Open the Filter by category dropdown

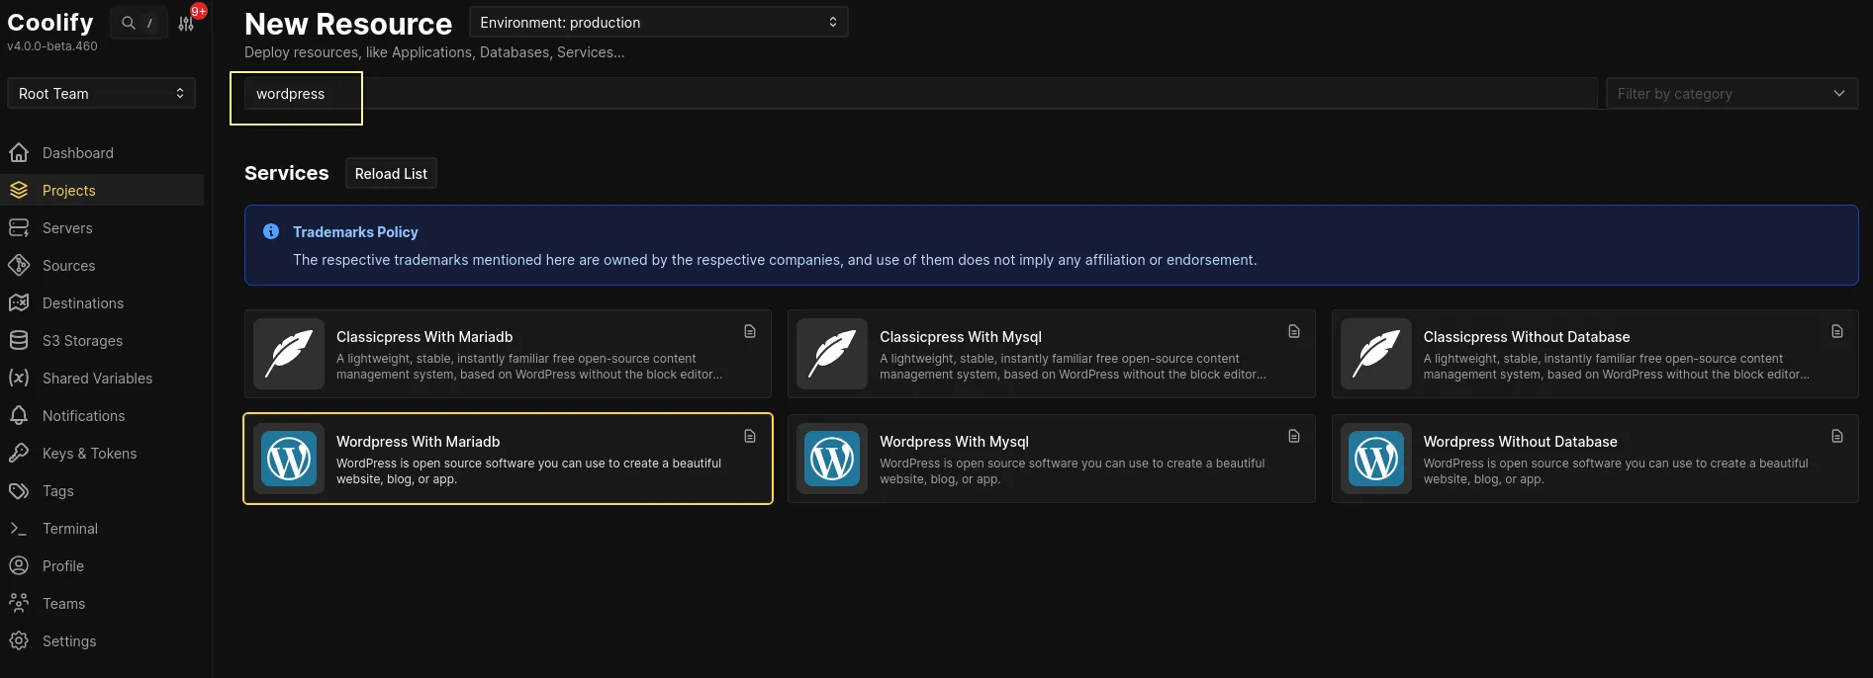coord(1732,94)
